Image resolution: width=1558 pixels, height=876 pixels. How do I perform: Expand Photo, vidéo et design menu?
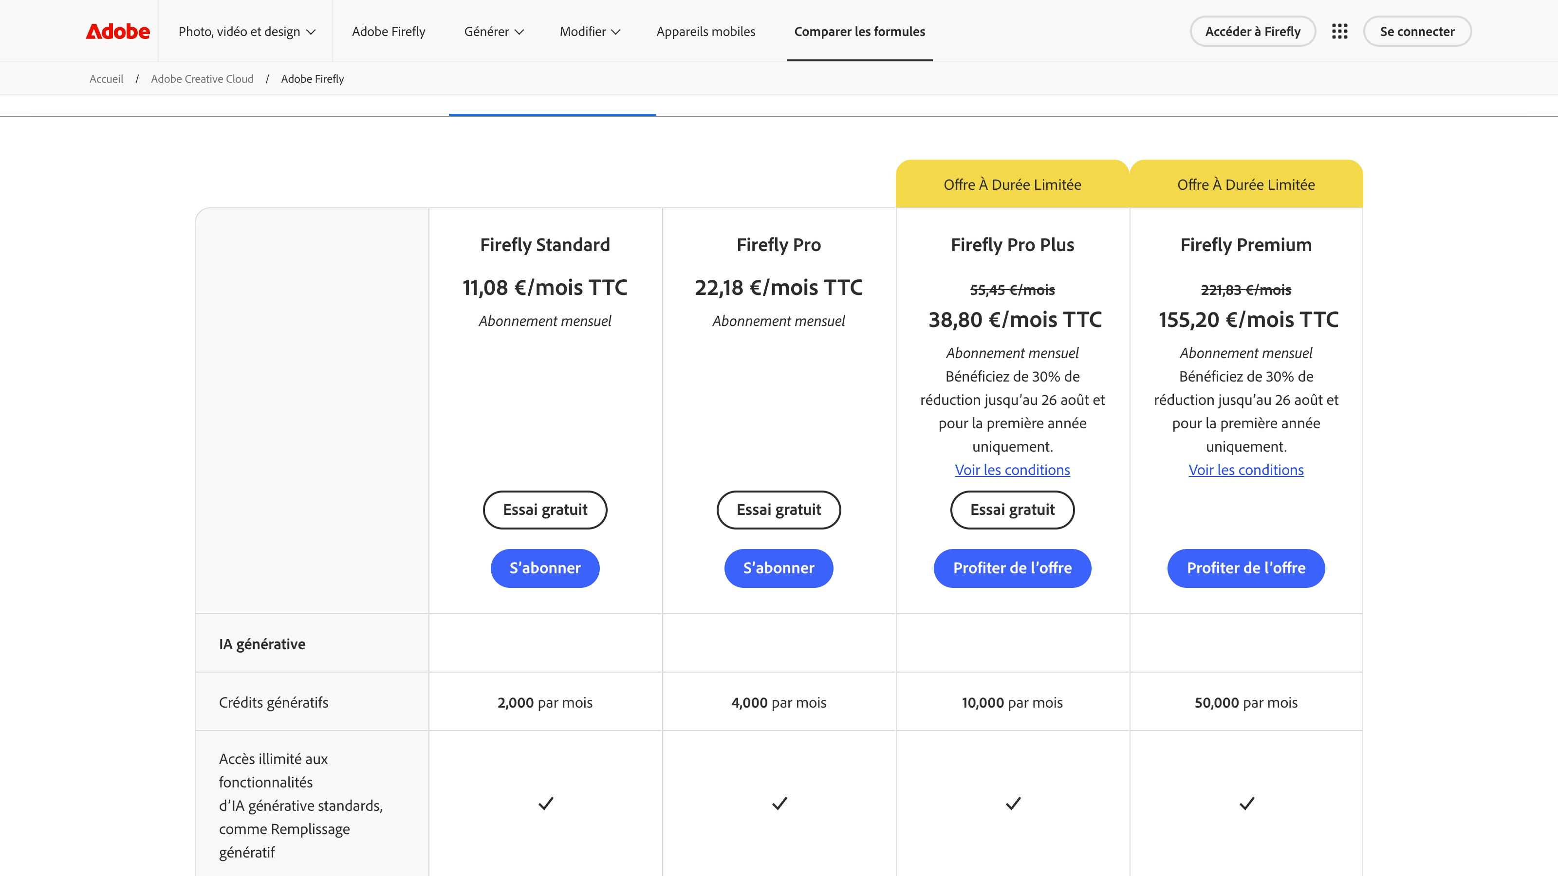[247, 32]
